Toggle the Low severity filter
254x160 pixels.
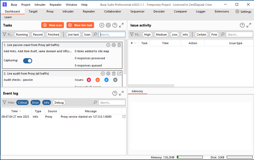[175, 35]
